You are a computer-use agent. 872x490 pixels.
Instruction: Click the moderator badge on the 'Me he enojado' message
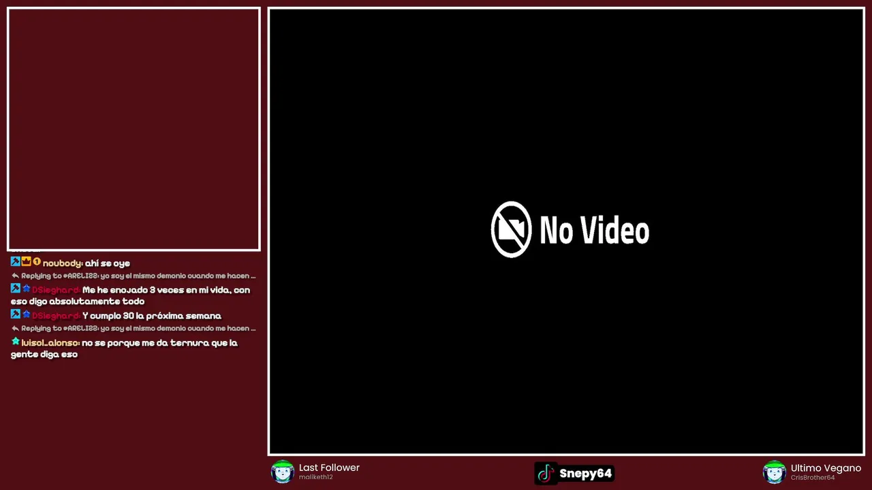[x=15, y=289]
